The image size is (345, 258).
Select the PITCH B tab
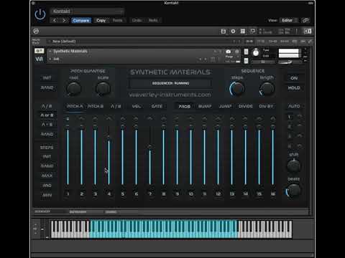click(x=96, y=106)
